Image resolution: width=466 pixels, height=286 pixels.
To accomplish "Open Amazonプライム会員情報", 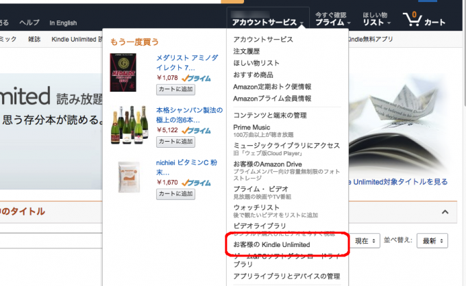I will click(272, 99).
